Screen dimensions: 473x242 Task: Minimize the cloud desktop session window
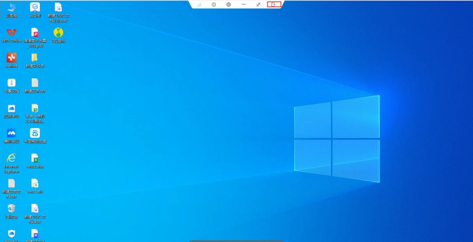pos(243,5)
